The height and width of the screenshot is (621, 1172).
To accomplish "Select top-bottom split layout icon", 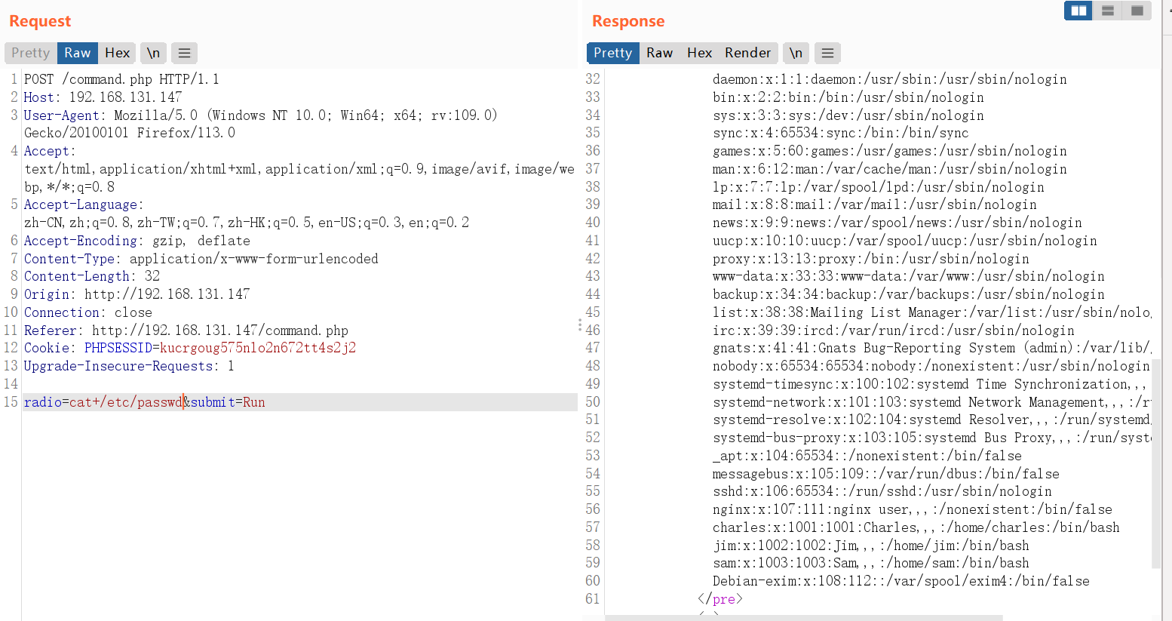I will (1108, 11).
